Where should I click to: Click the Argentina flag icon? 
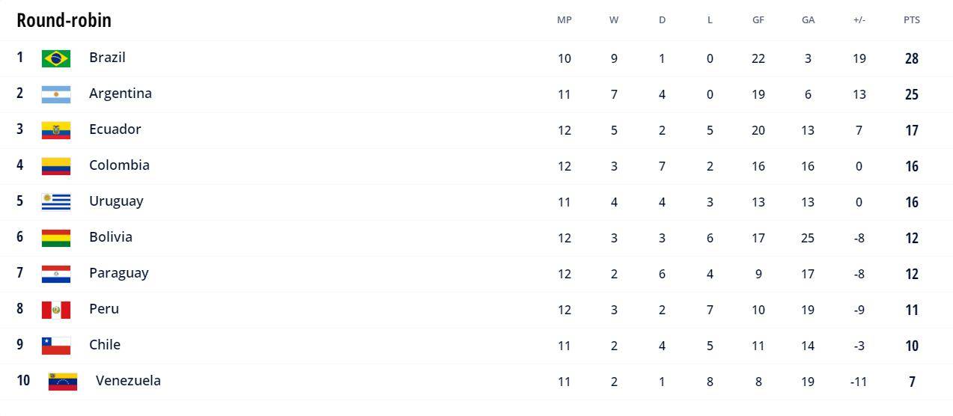click(x=56, y=94)
